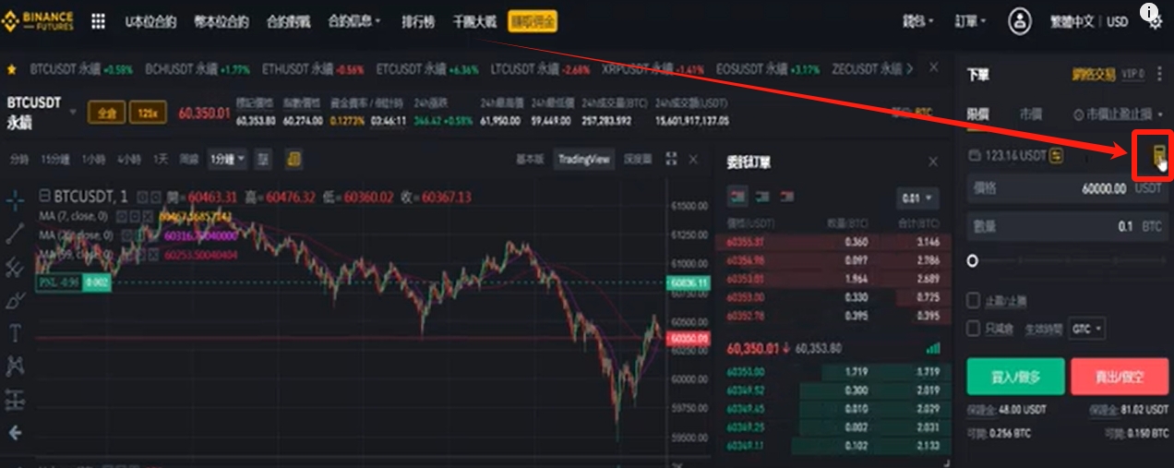
Task: Show the sell-orders-only order book view
Action: point(787,196)
